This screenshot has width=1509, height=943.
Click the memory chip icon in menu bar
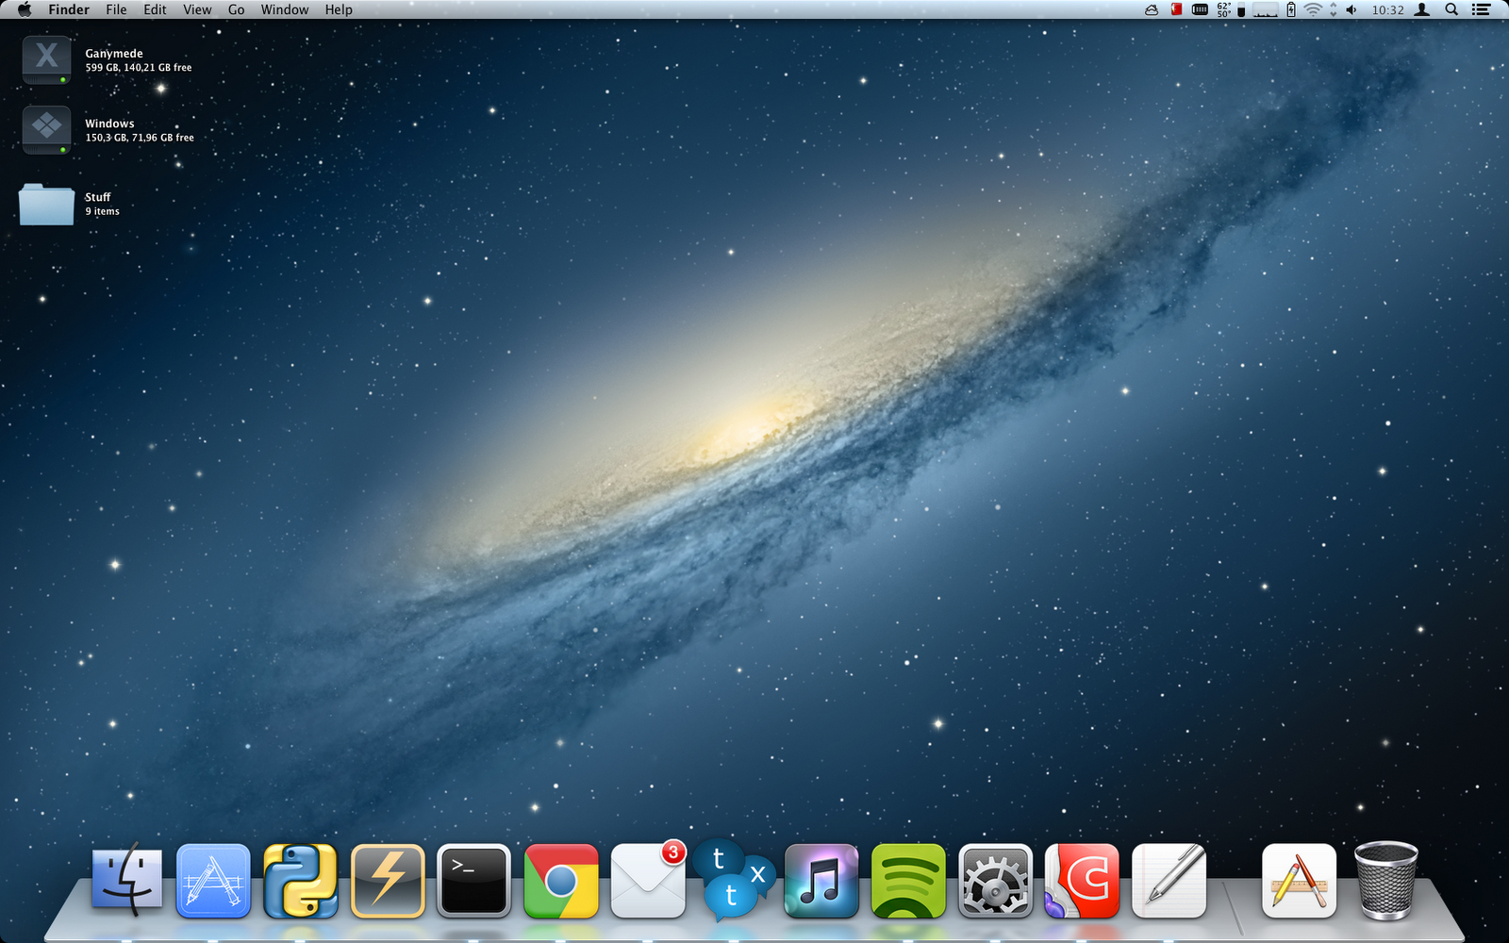1200,9
